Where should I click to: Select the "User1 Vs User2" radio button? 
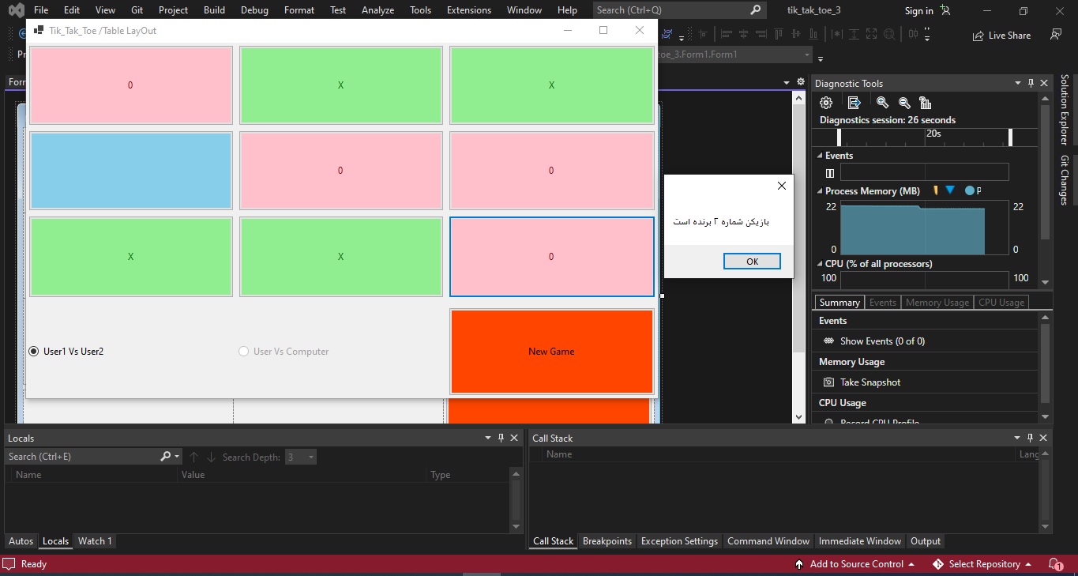[32, 351]
